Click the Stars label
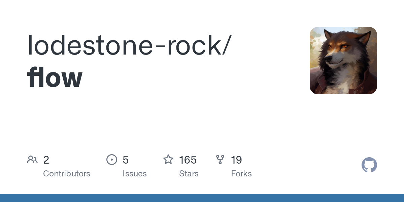The image size is (404, 202). click(x=189, y=174)
